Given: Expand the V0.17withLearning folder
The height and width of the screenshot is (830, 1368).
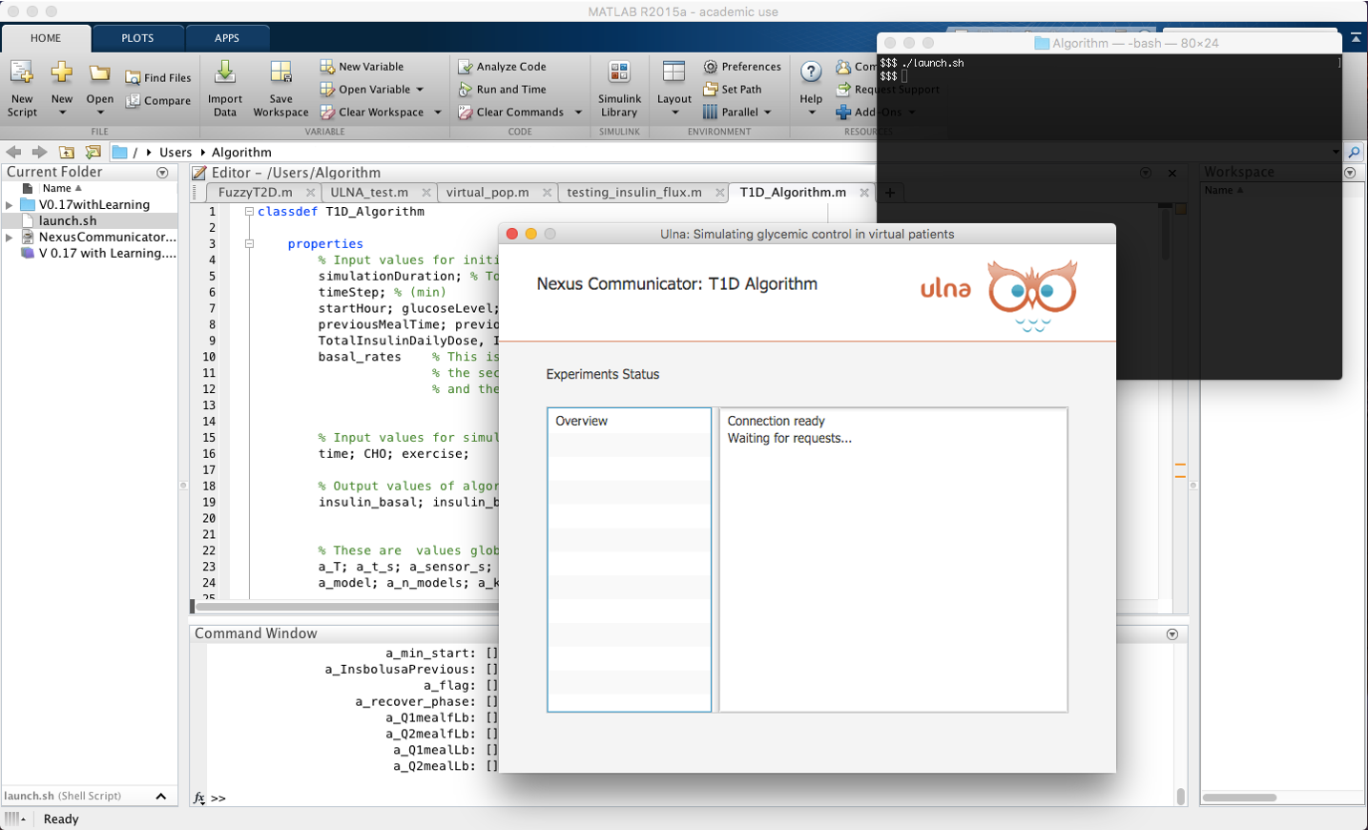Looking at the screenshot, I should pyautogui.click(x=10, y=205).
